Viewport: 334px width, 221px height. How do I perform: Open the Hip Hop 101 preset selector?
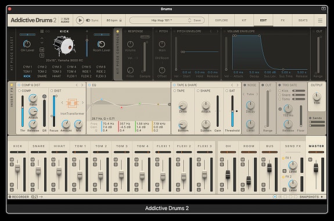pos(161,20)
